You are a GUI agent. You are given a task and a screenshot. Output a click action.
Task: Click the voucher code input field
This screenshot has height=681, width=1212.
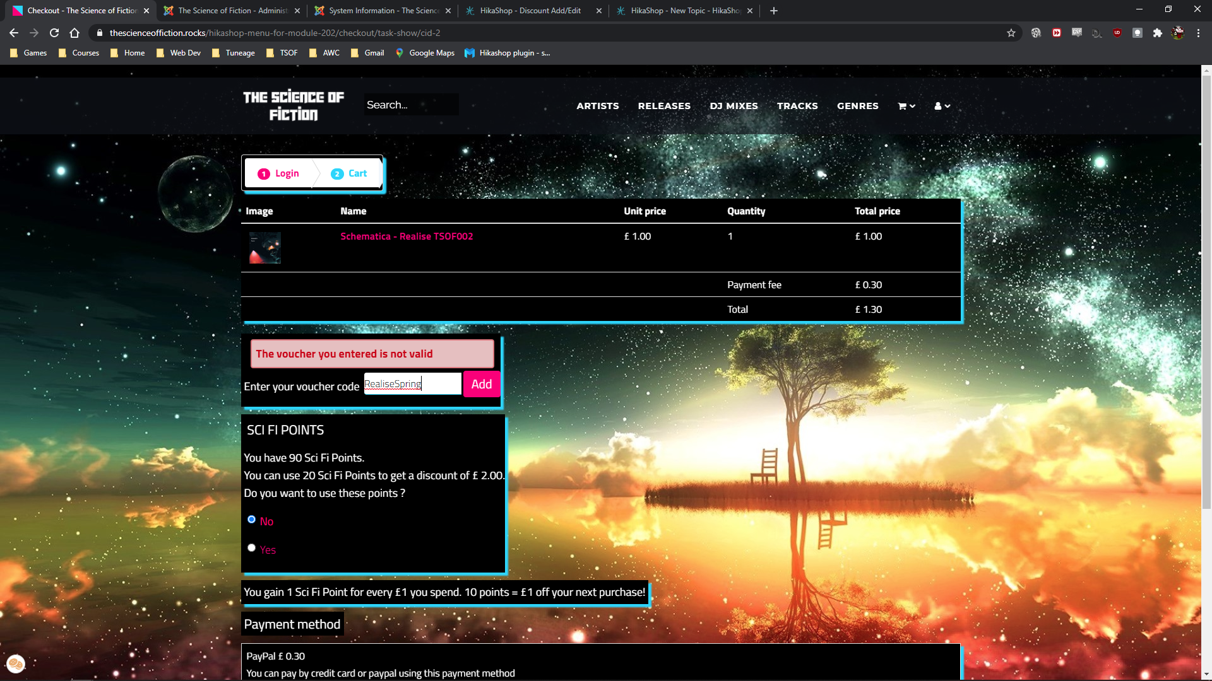tap(412, 384)
